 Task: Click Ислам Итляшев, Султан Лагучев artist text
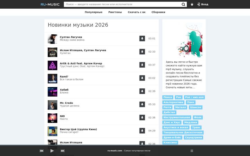pos(83,50)
